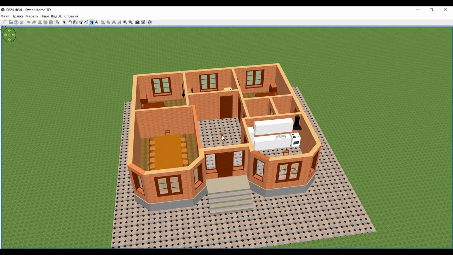
Task: Toggle italic text style icon
Action: click(119, 22)
